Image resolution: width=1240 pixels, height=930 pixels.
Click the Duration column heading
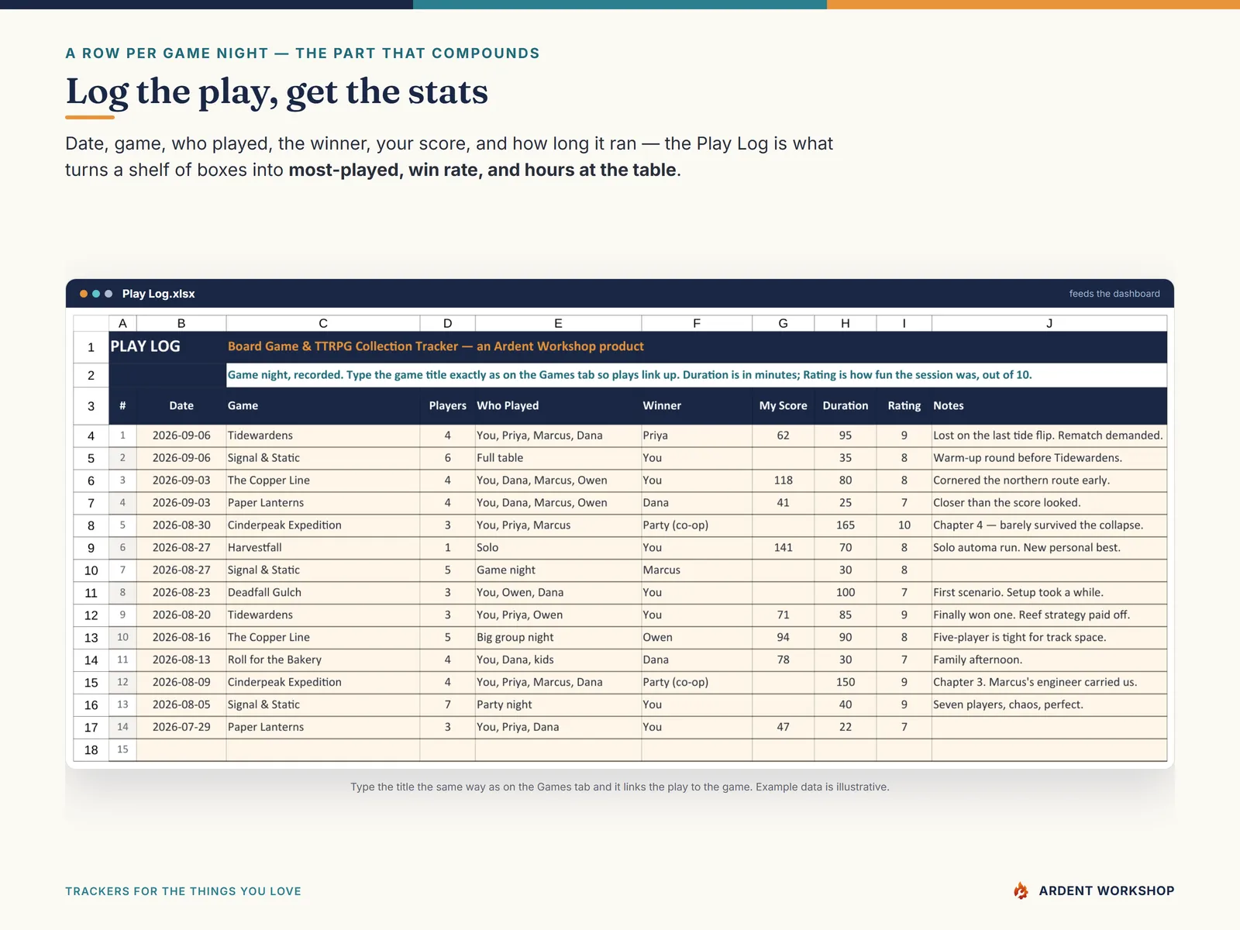[846, 405]
